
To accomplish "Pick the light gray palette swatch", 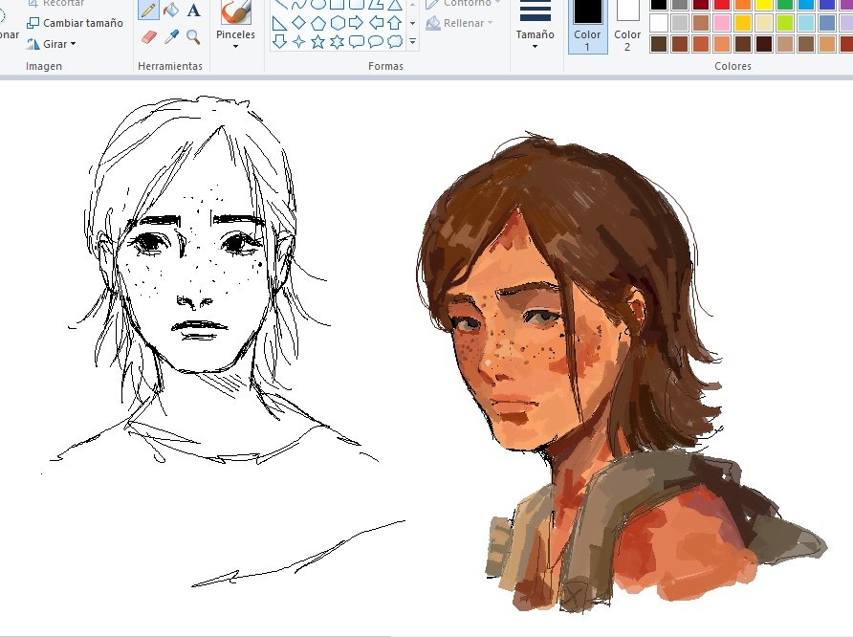I will (680, 23).
